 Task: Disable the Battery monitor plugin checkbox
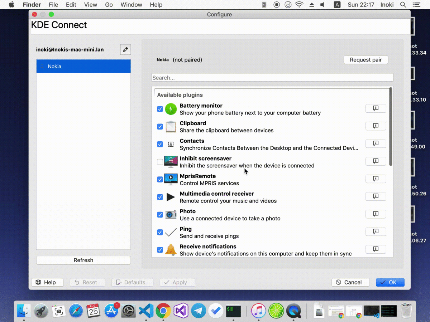[x=160, y=109]
